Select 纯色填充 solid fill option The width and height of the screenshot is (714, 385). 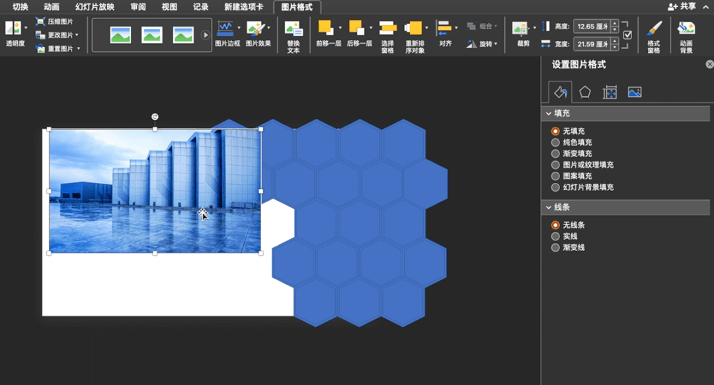click(x=571, y=142)
